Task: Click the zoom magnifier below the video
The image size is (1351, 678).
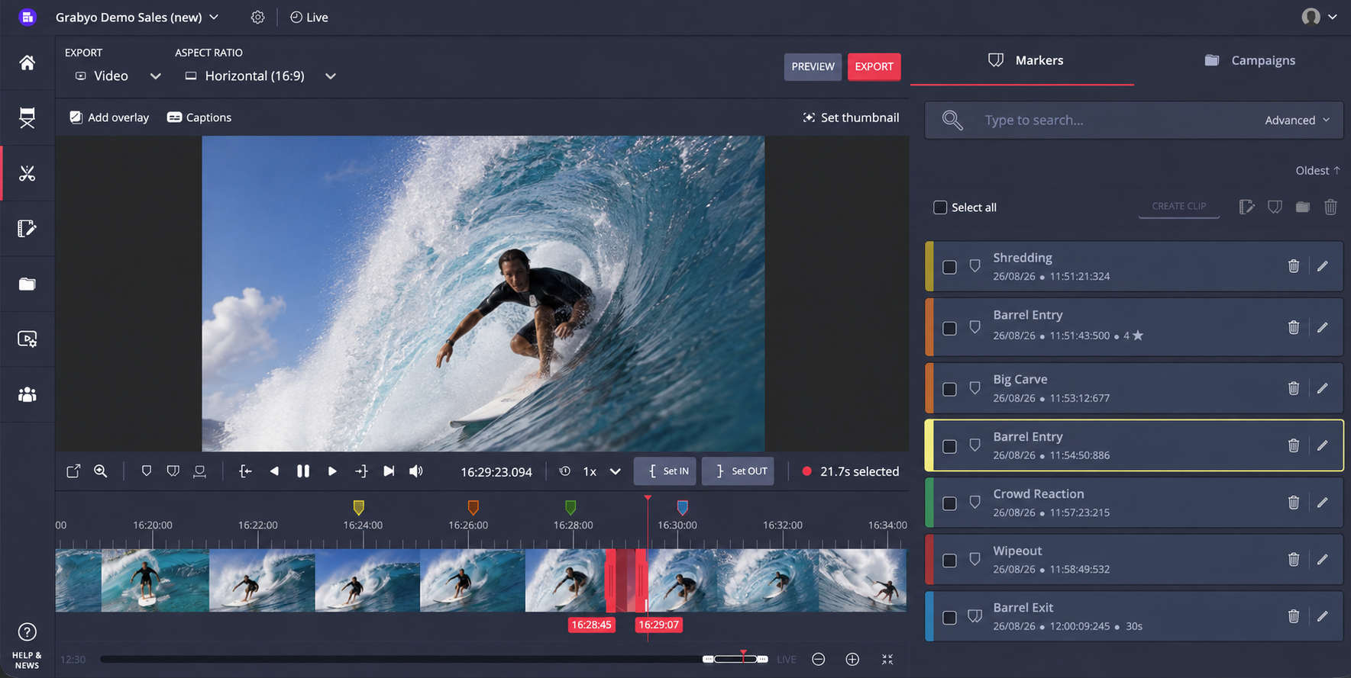Action: tap(100, 471)
